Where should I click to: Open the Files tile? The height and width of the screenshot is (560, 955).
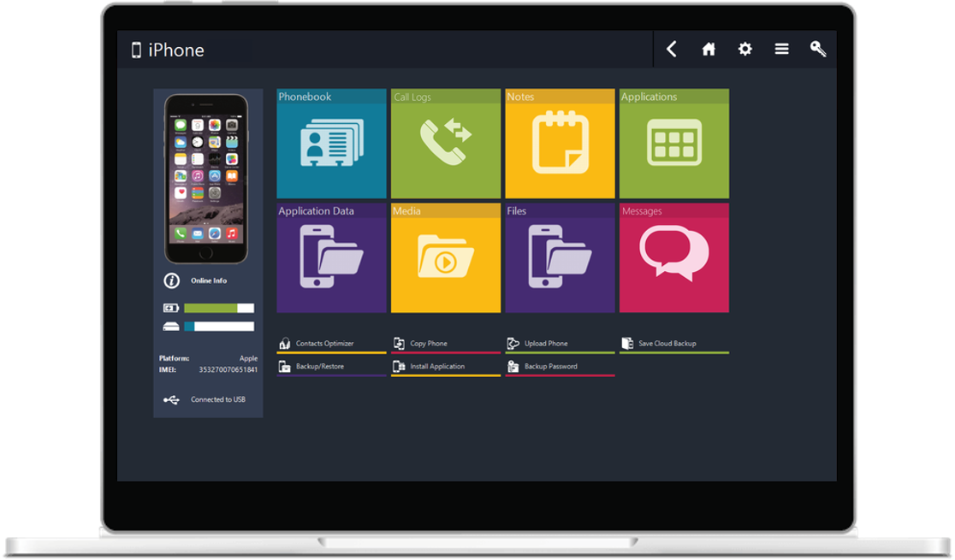click(560, 256)
